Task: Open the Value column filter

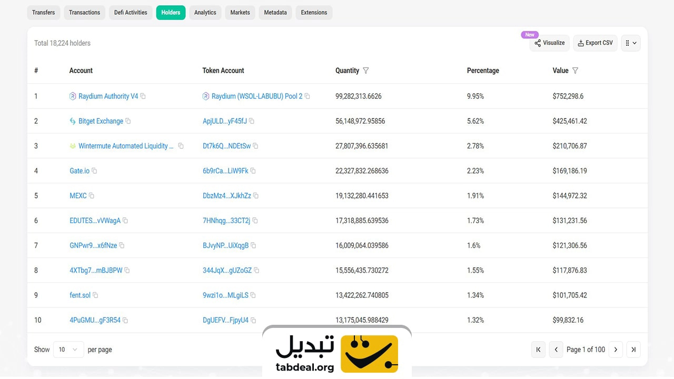Action: point(575,71)
